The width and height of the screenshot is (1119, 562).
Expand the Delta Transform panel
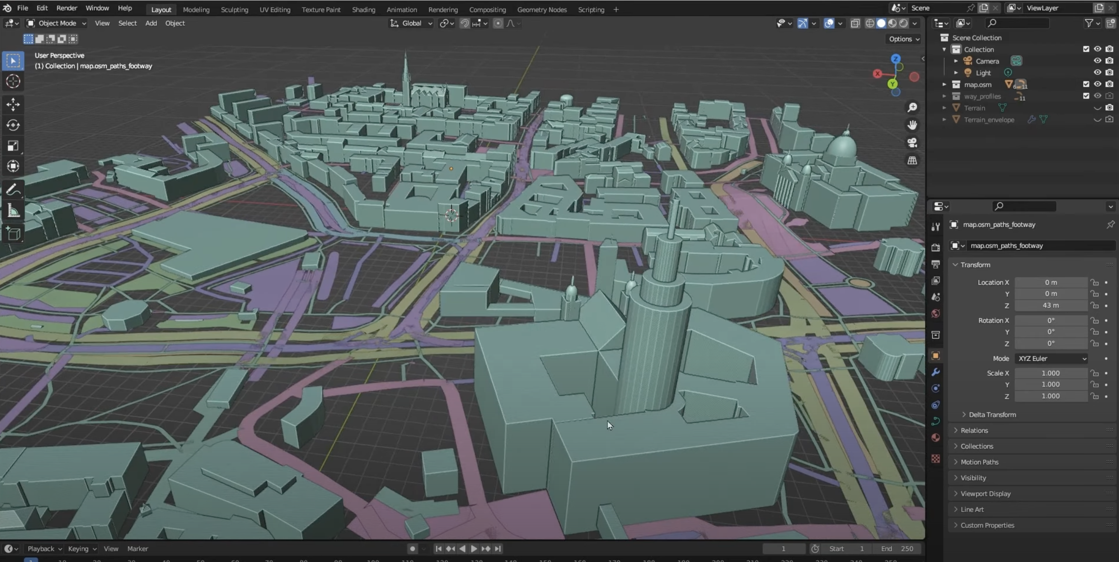coord(992,414)
